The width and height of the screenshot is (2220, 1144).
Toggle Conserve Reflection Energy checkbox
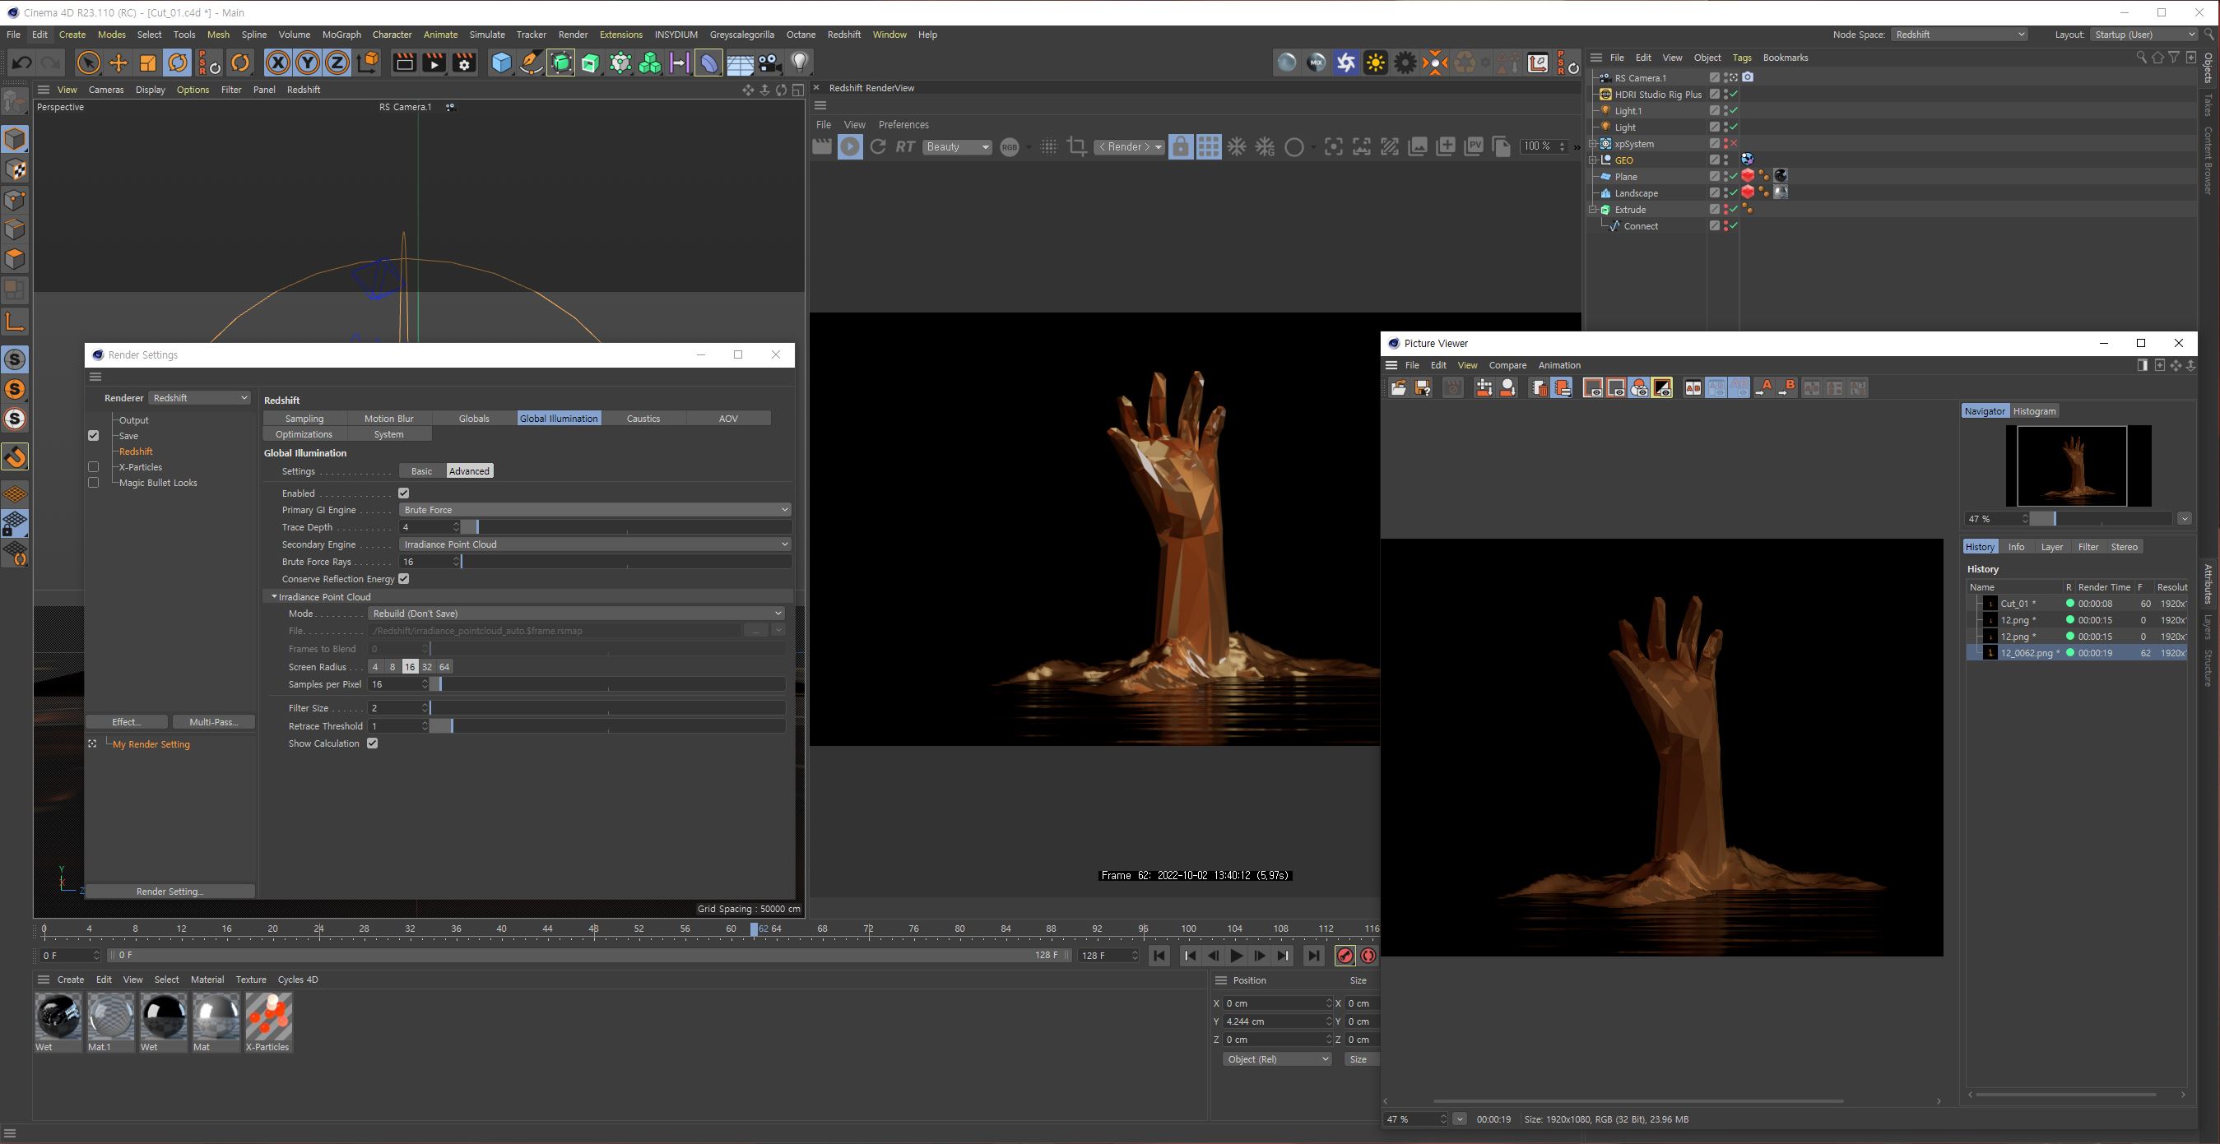[x=403, y=579]
